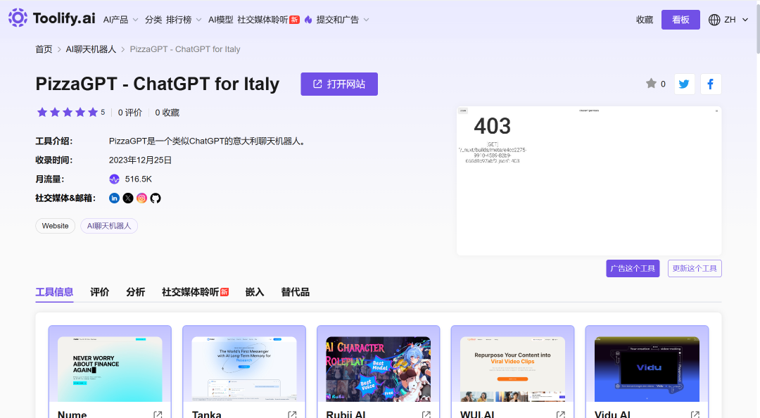Switch to the 替代品 tab
Viewport: 760px width, 418px height.
tap(295, 292)
